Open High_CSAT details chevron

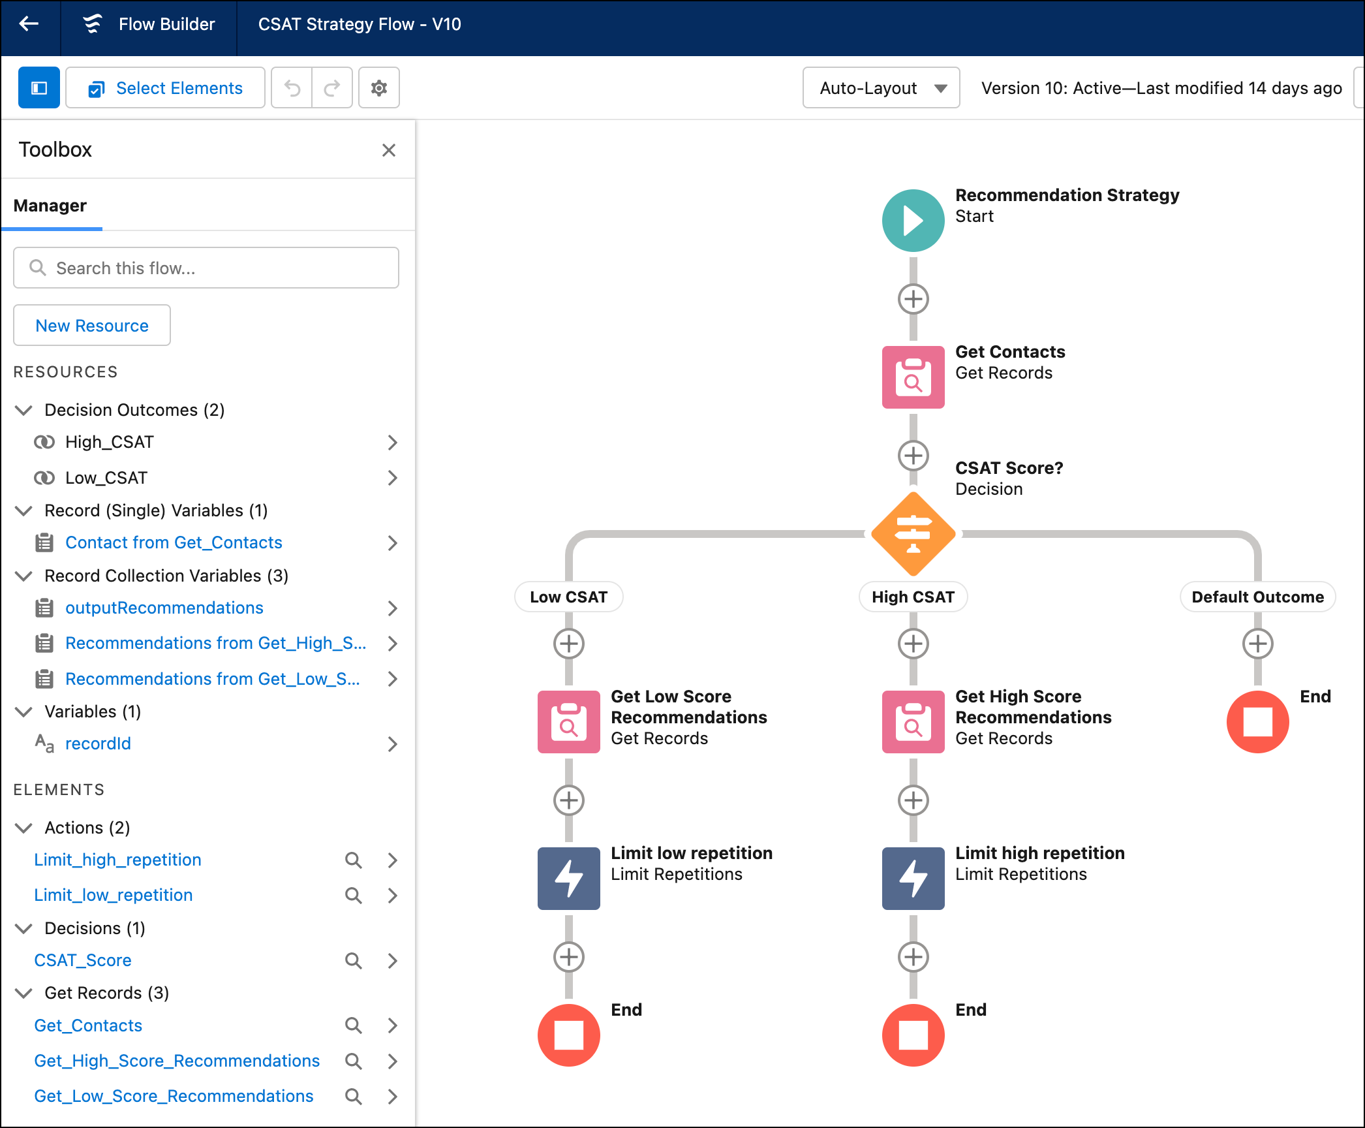pos(392,443)
